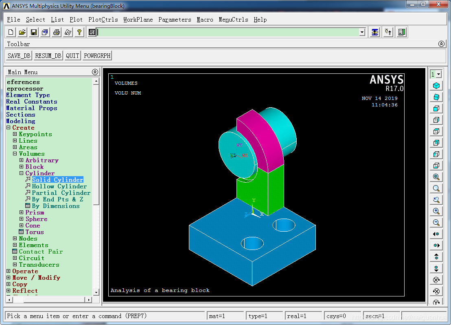The width and height of the screenshot is (451, 325).
Task: Click the Save Analysis floppy icon
Action: 34,32
